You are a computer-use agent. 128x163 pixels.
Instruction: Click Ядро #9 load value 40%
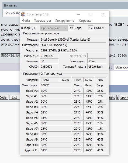click(100, 139)
